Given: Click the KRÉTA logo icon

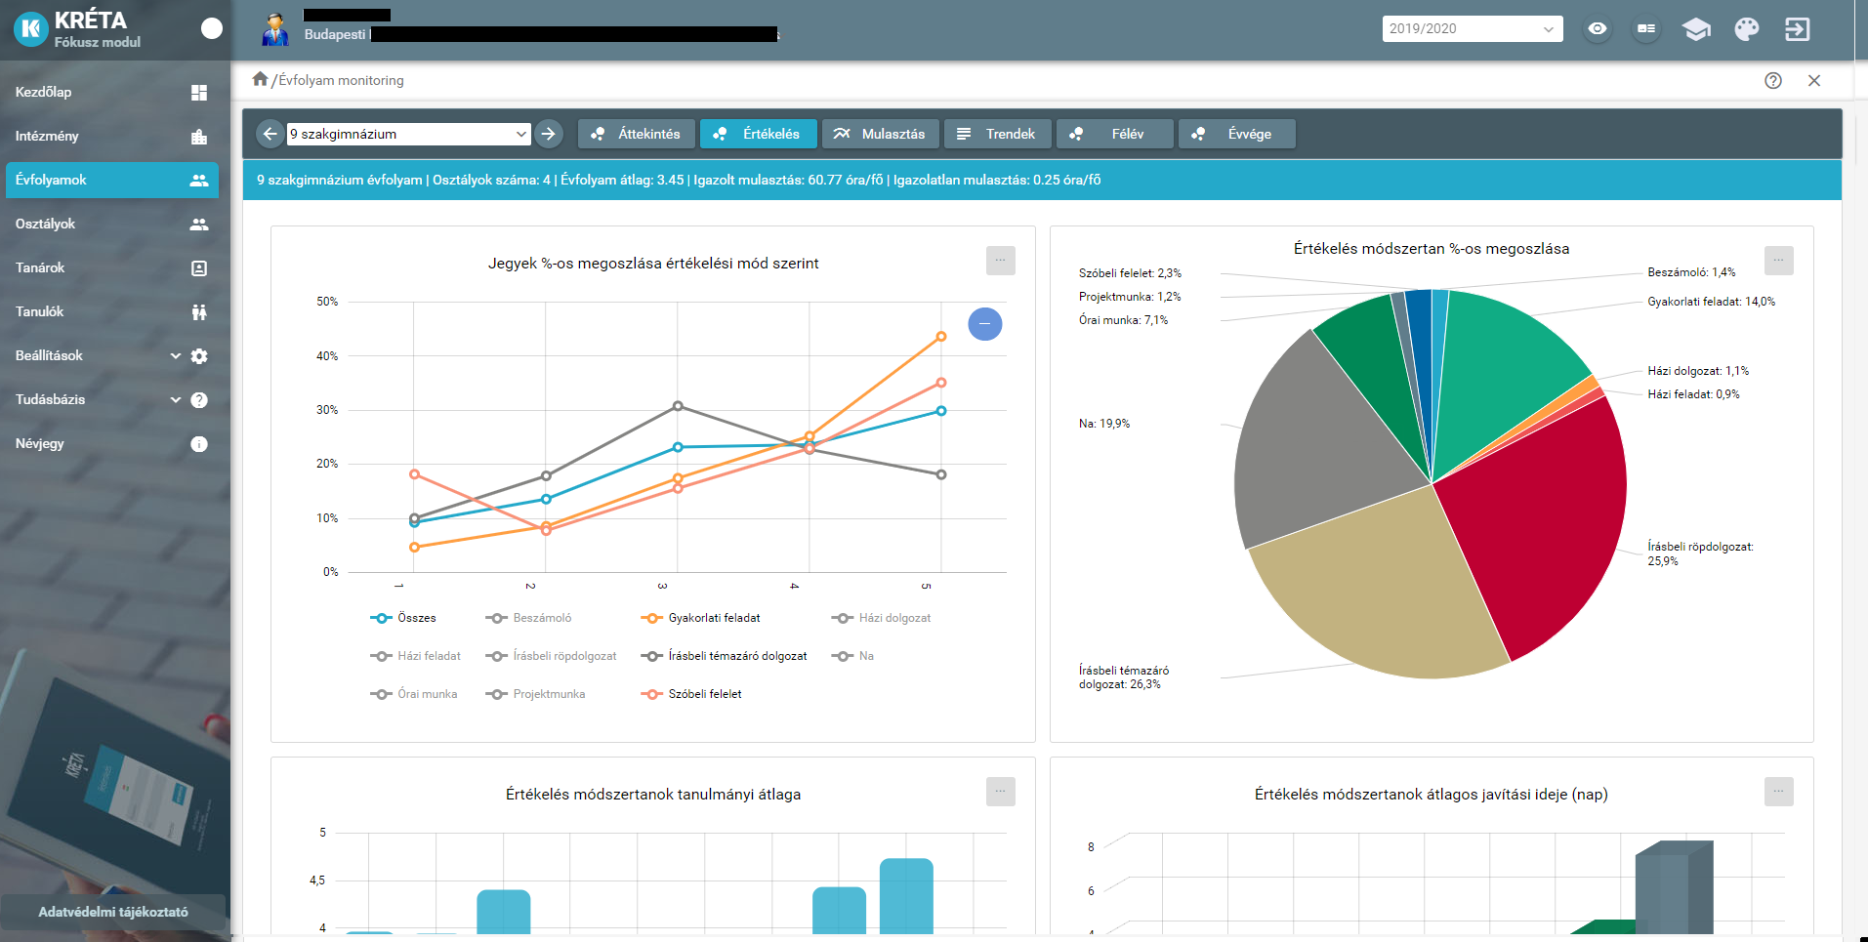Looking at the screenshot, I should tap(31, 29).
